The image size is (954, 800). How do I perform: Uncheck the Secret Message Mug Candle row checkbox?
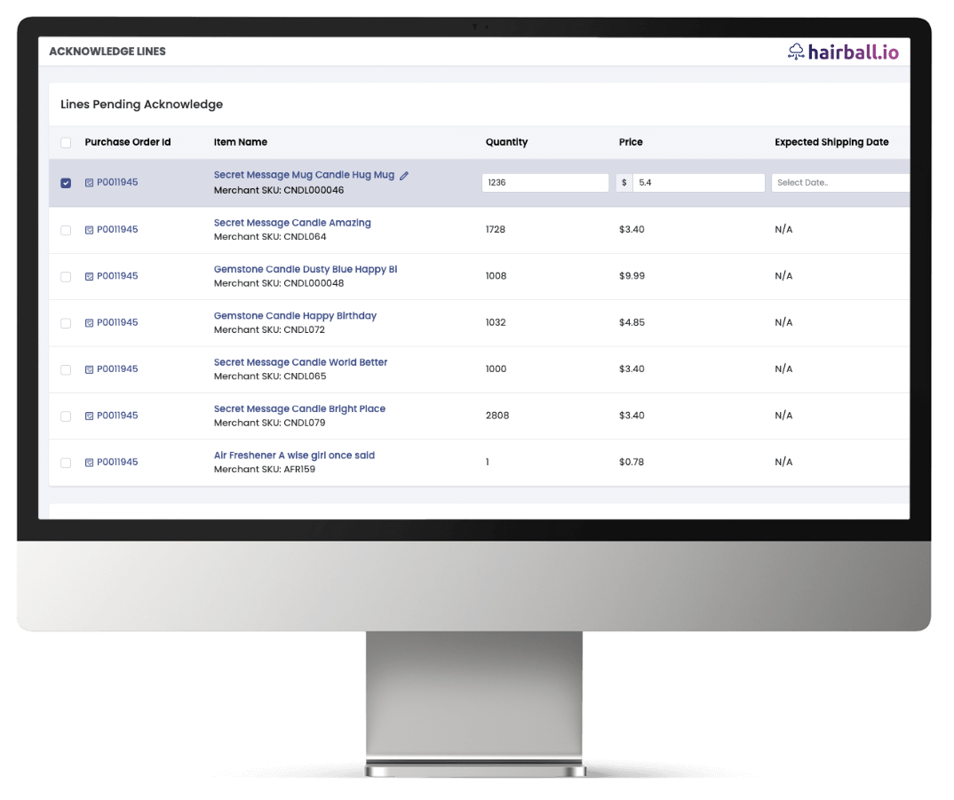pyautogui.click(x=66, y=183)
